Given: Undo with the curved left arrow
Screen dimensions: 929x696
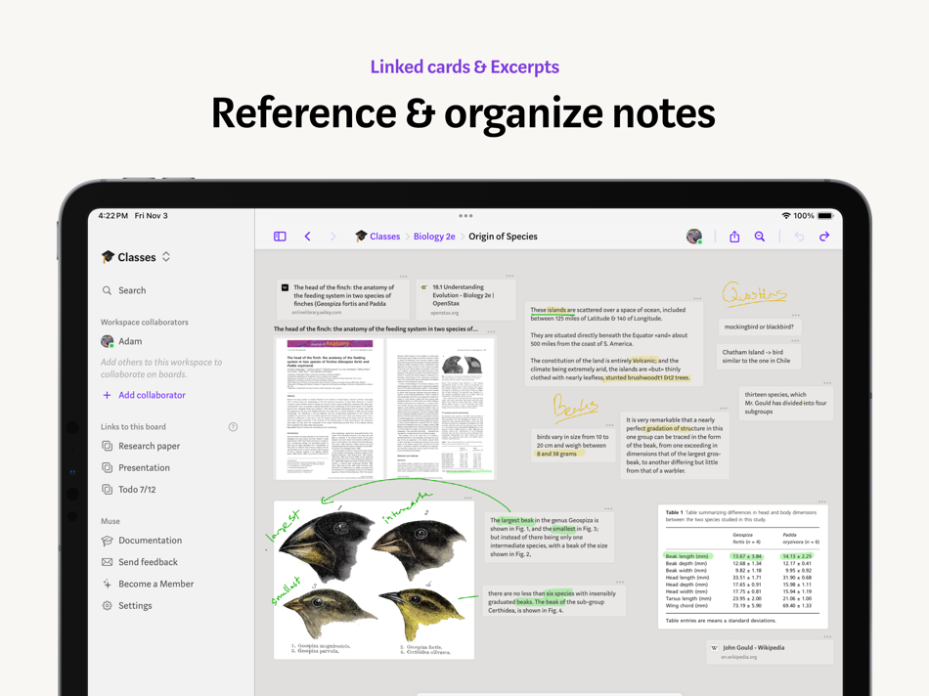Looking at the screenshot, I should (799, 237).
